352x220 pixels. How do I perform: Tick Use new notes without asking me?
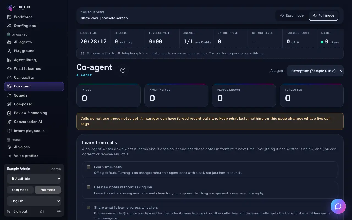pos(89,187)
